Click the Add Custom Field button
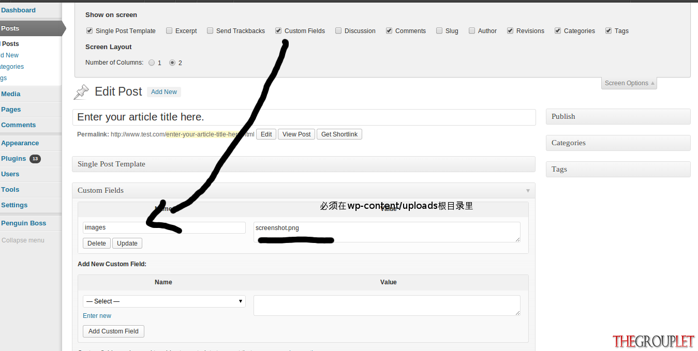The width and height of the screenshot is (698, 351). tap(113, 331)
